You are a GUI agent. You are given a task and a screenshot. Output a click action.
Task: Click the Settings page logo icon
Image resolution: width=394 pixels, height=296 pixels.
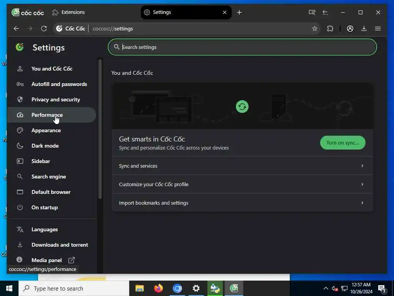20,47
